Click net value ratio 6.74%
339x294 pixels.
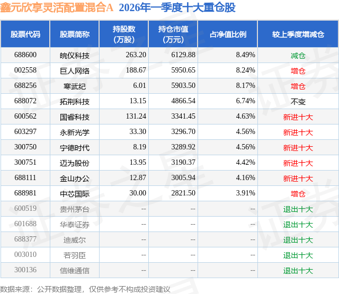click(x=245, y=101)
